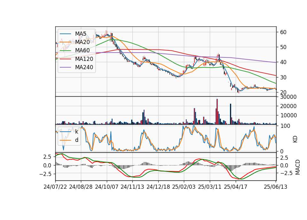Click the 25/02/03 date axis label
The image size is (307, 220).
click(184, 187)
